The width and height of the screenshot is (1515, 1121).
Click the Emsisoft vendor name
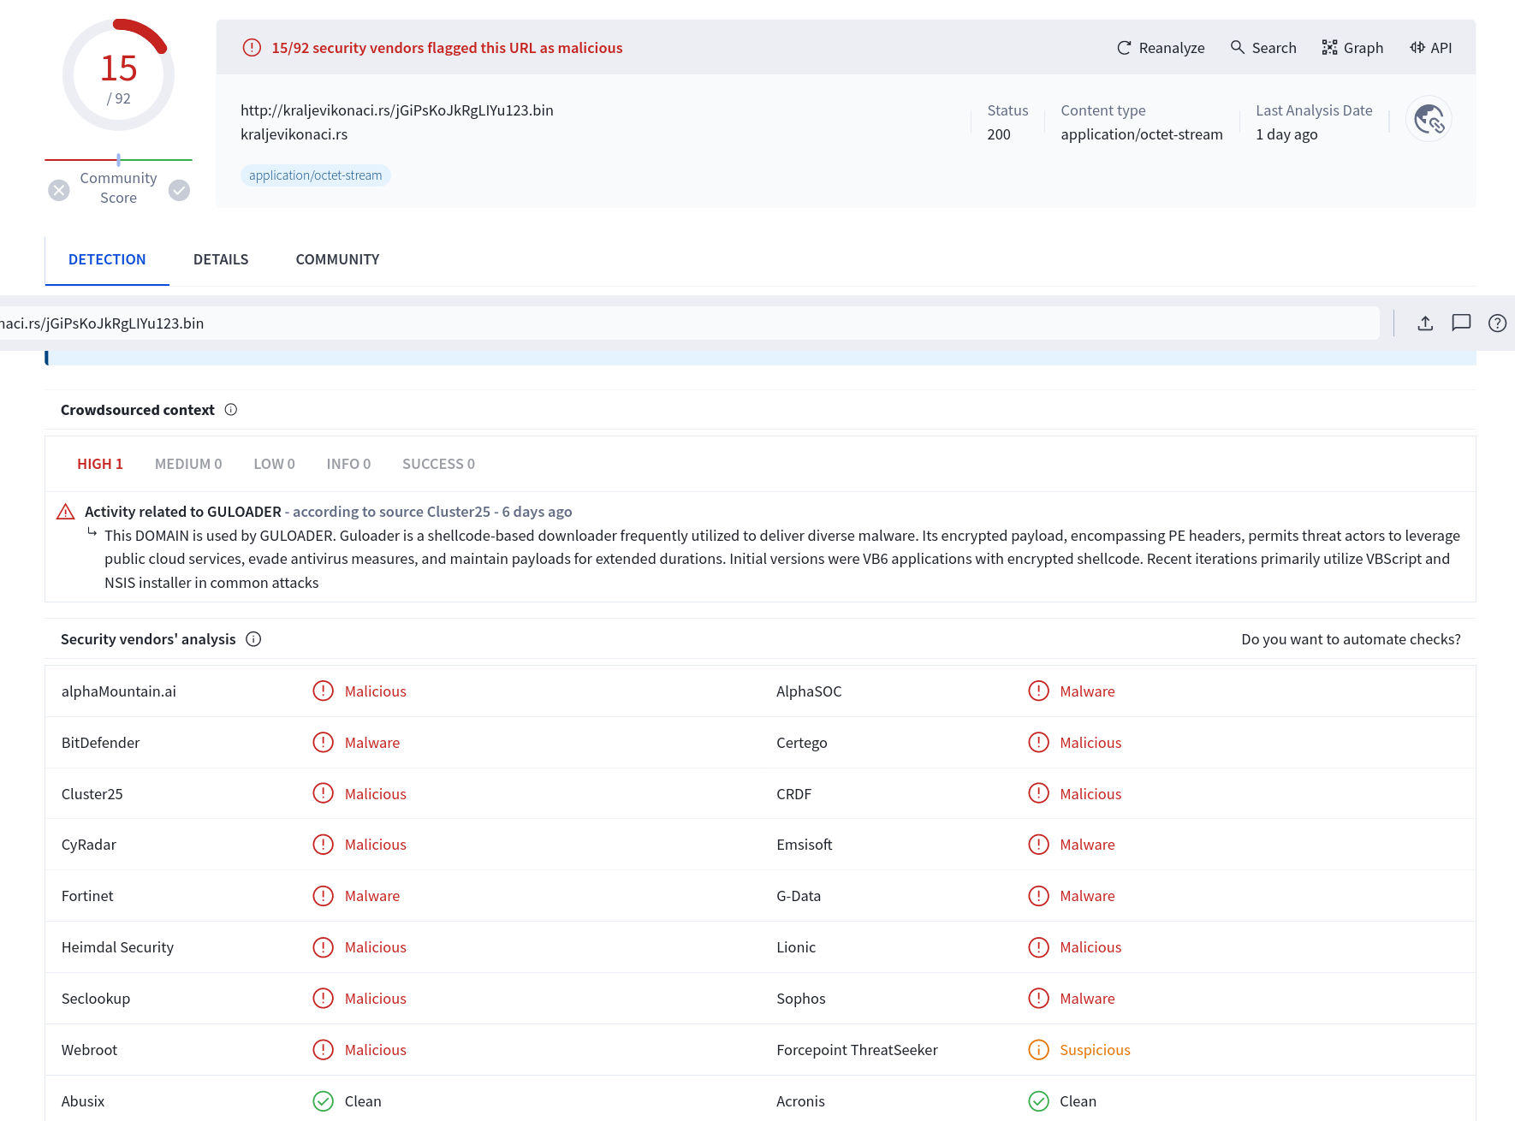tap(805, 845)
